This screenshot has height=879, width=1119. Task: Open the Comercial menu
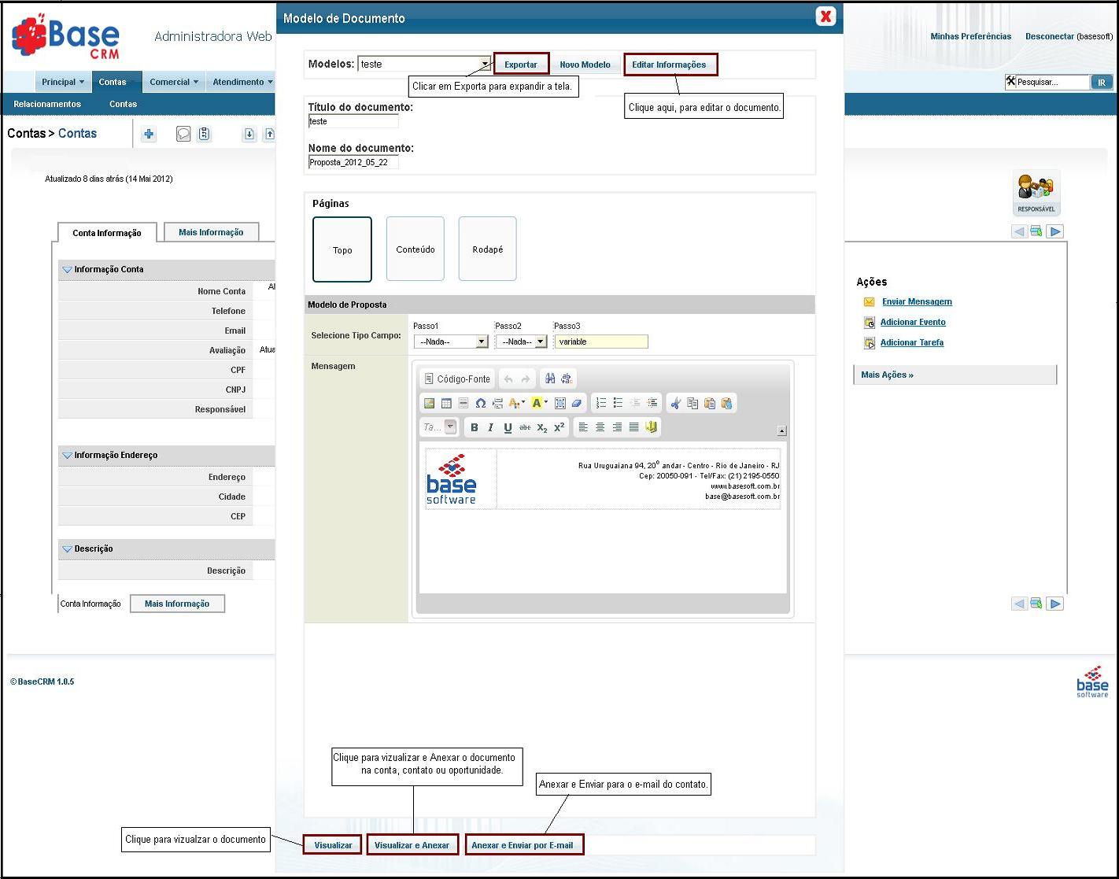[173, 81]
